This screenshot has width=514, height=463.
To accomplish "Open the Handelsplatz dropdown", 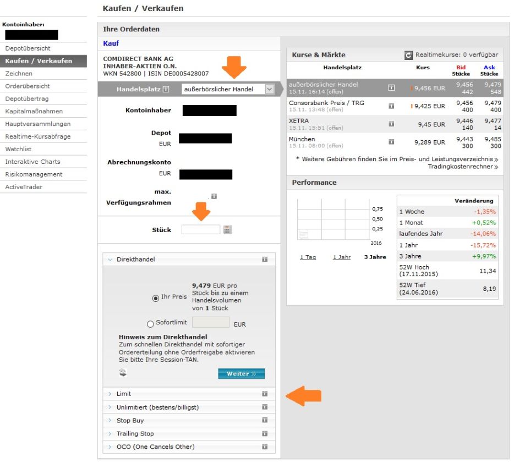I will click(228, 89).
